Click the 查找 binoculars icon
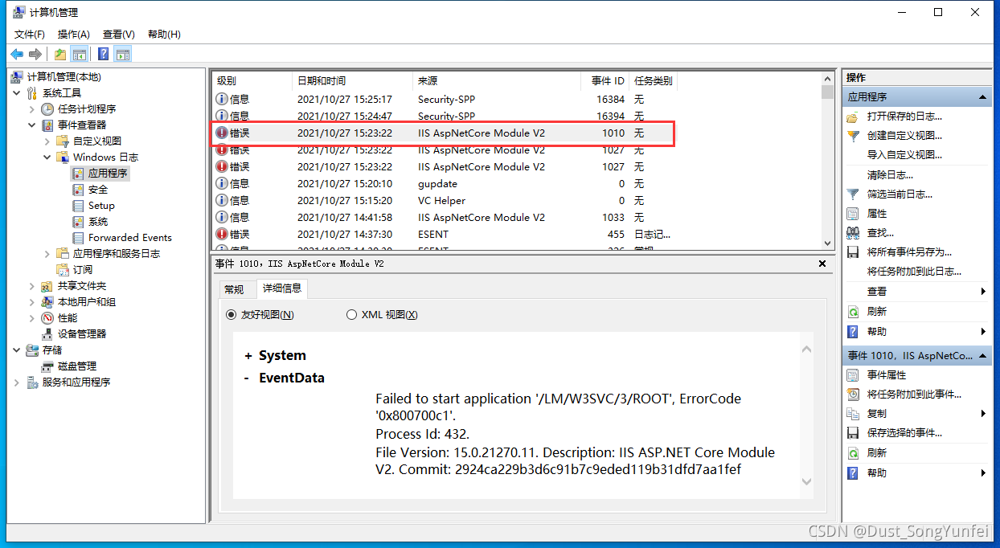This screenshot has height=548, width=1000. 853,233
